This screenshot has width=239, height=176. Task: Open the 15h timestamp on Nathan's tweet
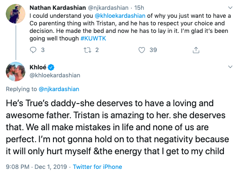tap(139, 8)
